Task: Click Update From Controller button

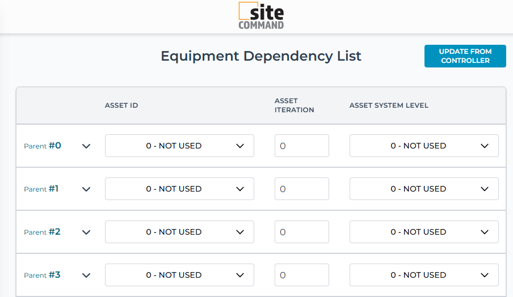Action: (465, 56)
